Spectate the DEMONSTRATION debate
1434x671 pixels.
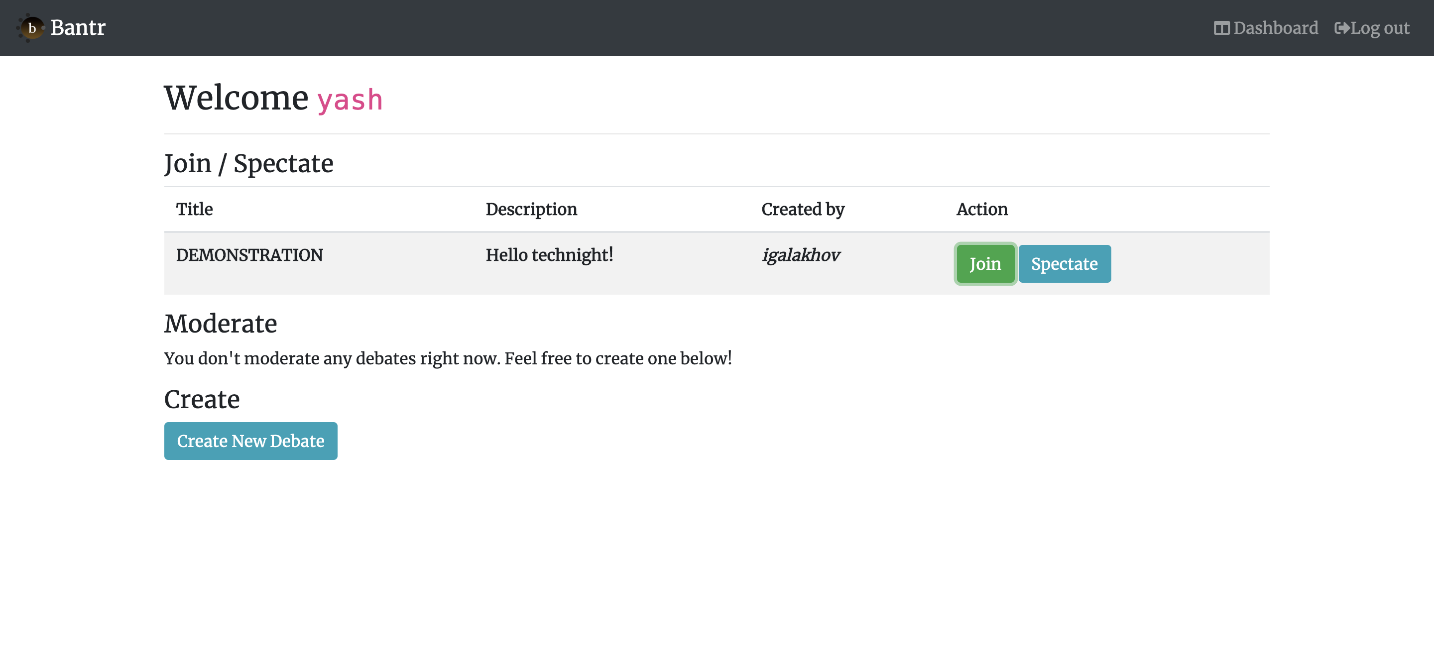[x=1064, y=264]
